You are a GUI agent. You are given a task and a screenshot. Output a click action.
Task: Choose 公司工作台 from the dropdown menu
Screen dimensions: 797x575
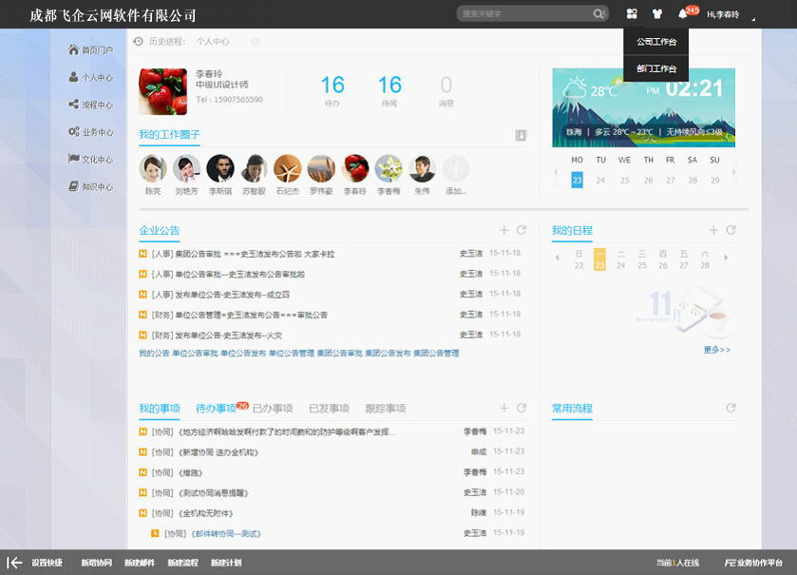656,42
